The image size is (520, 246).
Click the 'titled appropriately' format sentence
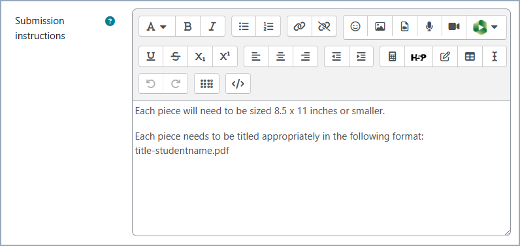279,136
